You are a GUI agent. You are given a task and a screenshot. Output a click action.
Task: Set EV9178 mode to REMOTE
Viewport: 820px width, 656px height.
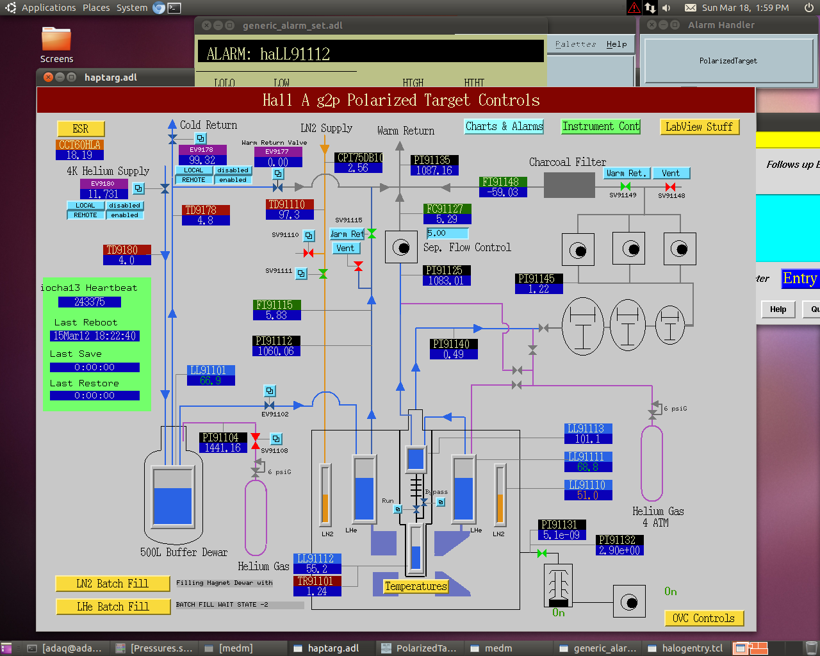[193, 180]
